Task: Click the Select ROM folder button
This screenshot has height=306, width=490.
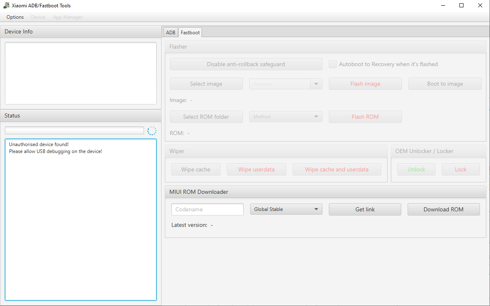Action: (206, 117)
